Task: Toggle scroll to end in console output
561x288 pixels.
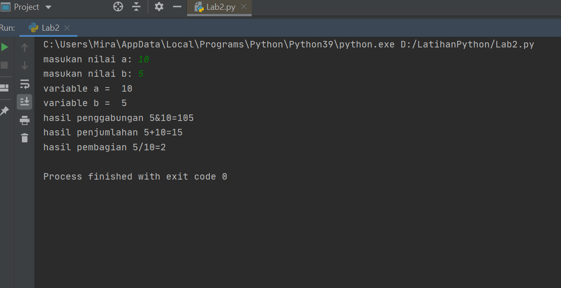Action: [x=24, y=102]
